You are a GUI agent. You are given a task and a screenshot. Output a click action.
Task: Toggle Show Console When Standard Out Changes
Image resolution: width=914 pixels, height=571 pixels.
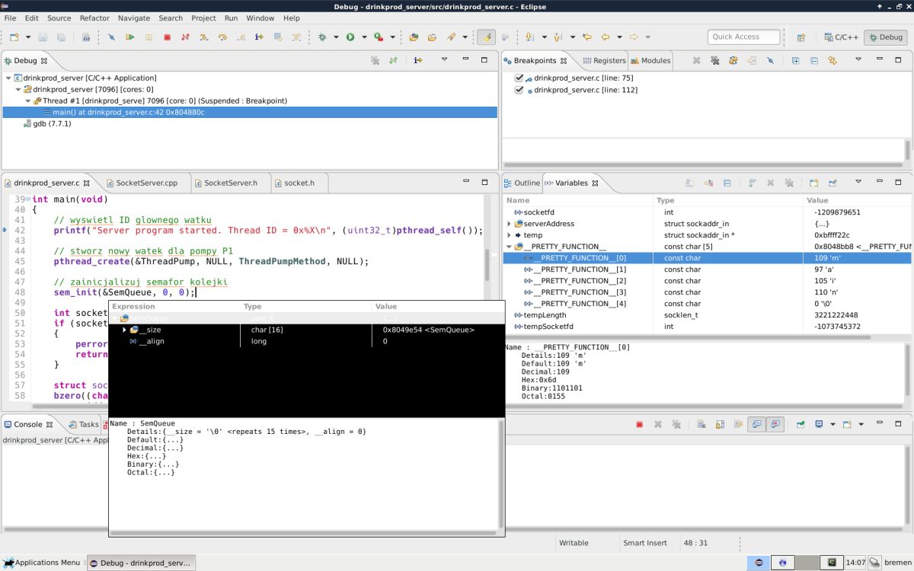click(x=756, y=425)
